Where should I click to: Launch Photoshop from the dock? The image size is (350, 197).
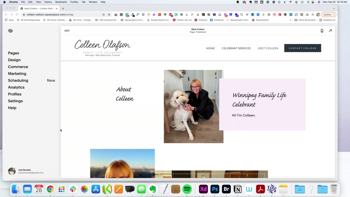[215, 189]
